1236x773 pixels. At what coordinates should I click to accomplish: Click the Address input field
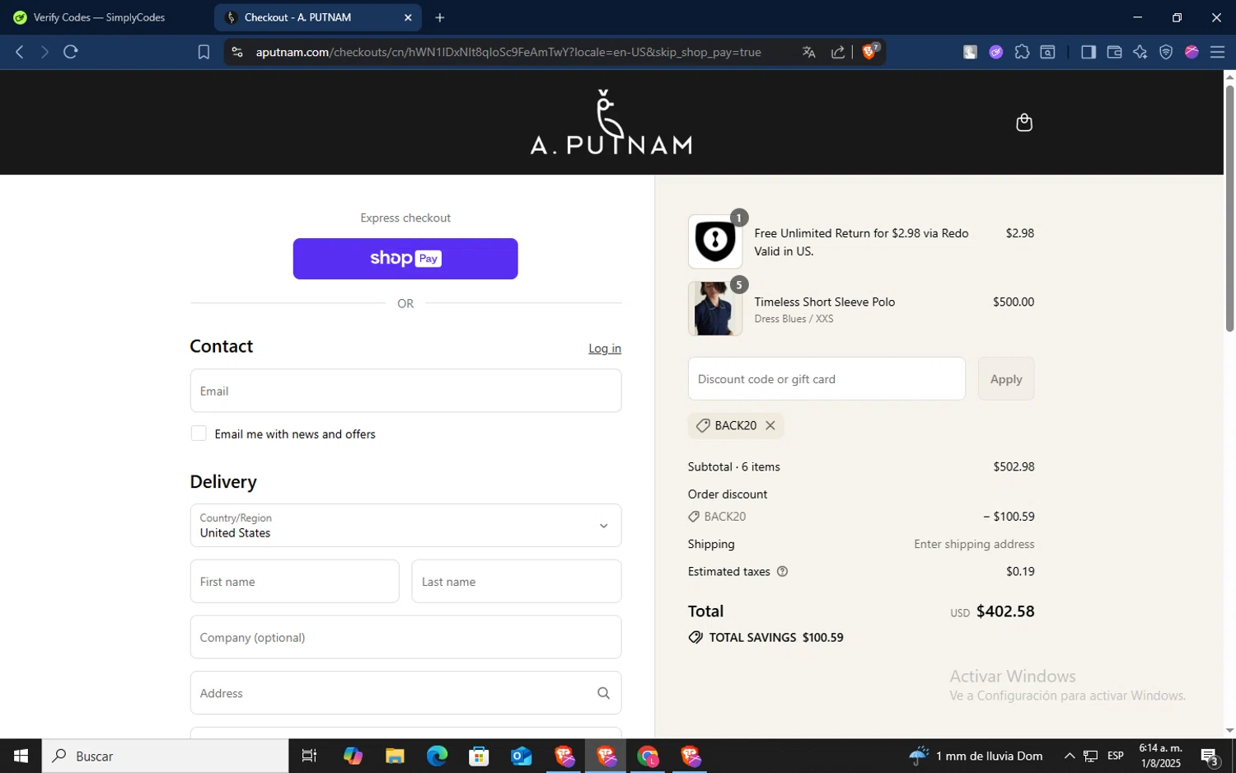(405, 693)
